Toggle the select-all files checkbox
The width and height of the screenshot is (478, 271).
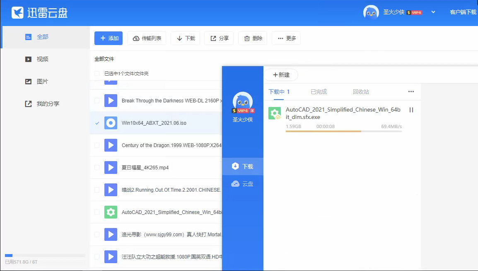97,74
